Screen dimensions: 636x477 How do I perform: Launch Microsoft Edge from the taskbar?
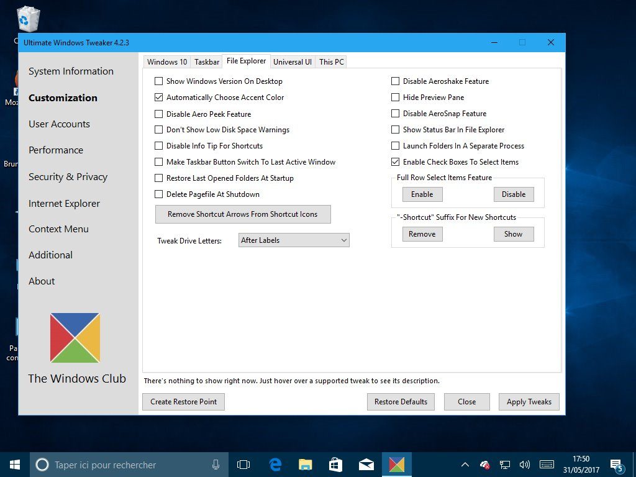click(275, 465)
